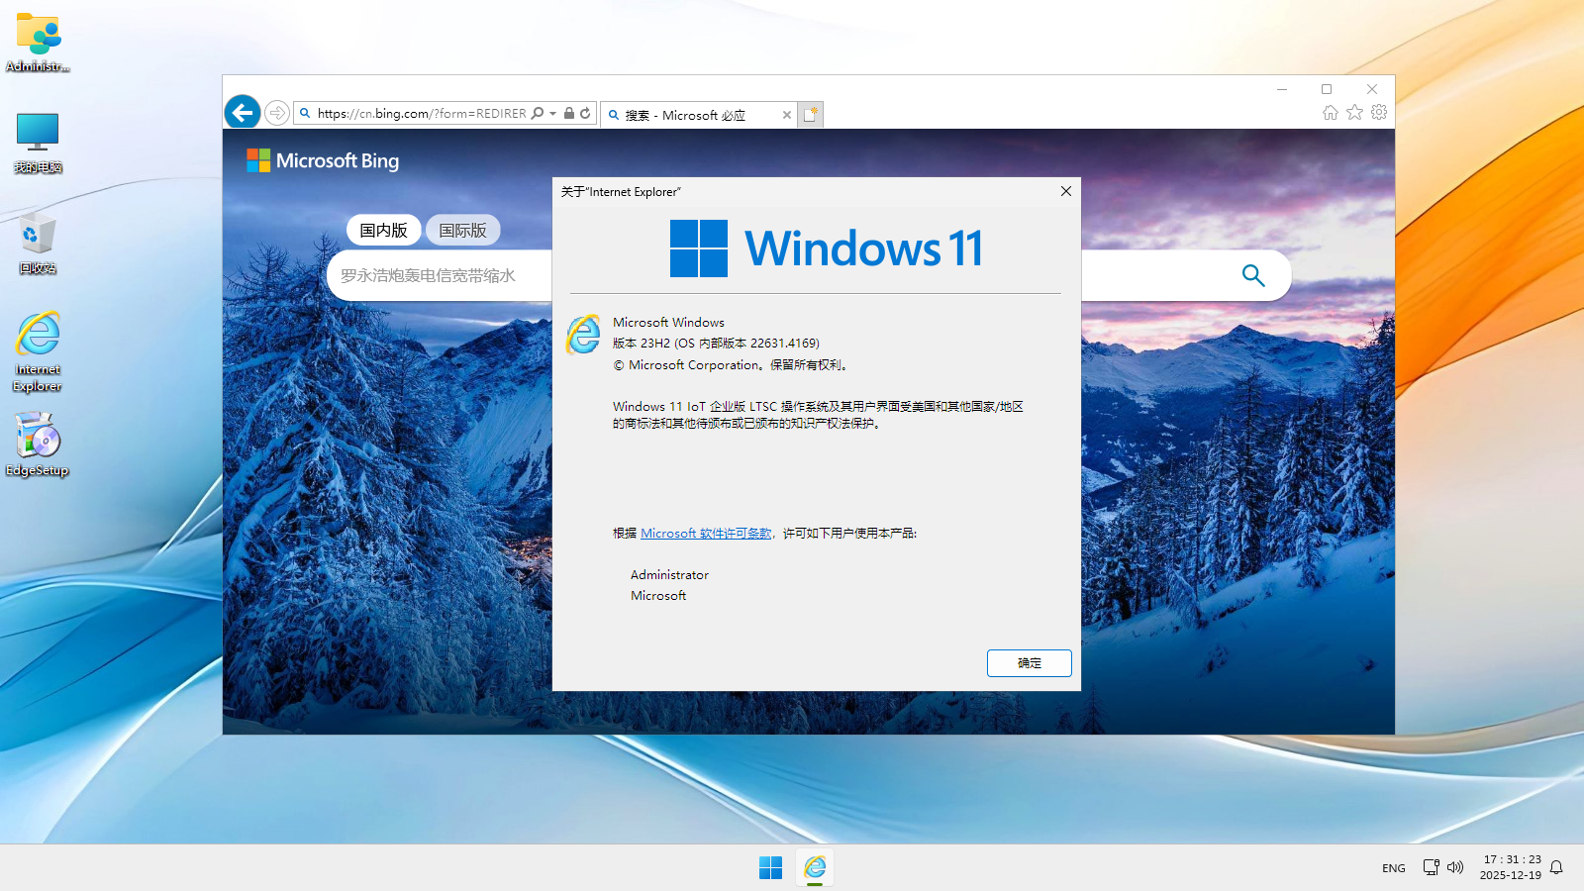The height and width of the screenshot is (891, 1584).
Task: Open the network status tray icon
Action: point(1432,867)
